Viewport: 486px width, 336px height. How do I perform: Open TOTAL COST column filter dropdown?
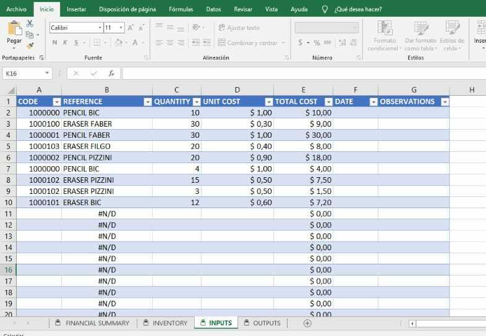(328, 101)
